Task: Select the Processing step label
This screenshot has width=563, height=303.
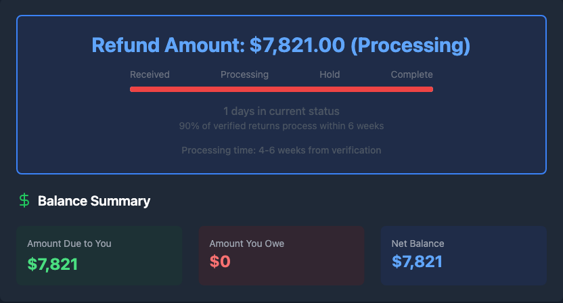Action: tap(244, 74)
